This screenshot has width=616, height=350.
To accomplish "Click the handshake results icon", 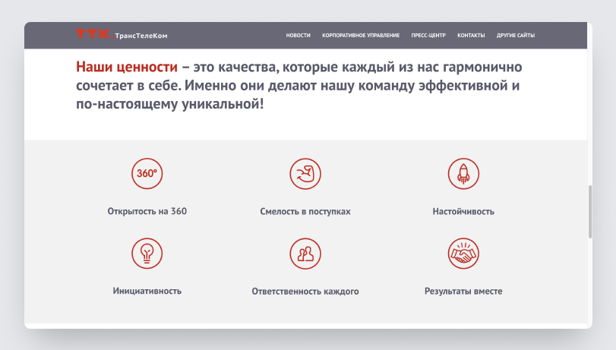I will pos(463,253).
